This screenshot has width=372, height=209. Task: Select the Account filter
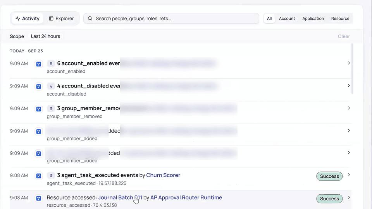[x=287, y=19]
